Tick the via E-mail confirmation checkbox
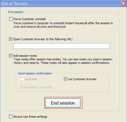This screenshot has height=122, width=127. (22, 79)
